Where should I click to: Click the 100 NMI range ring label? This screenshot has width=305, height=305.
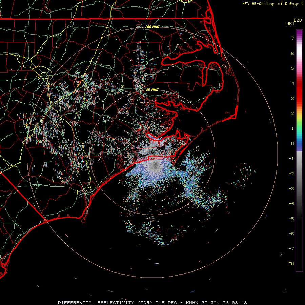[152, 27]
